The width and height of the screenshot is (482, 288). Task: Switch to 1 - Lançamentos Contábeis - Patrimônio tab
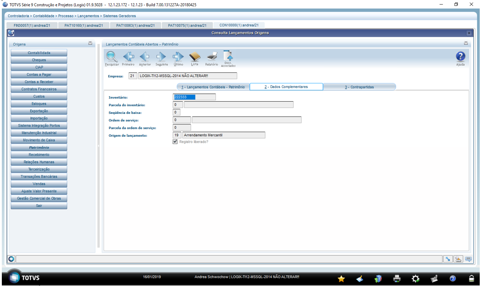(213, 87)
